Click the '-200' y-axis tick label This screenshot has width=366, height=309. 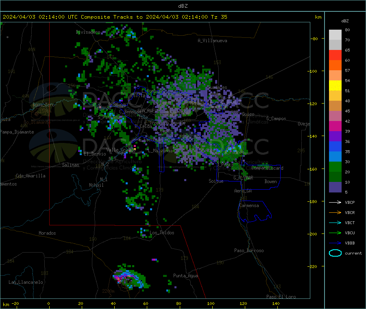click(312, 234)
